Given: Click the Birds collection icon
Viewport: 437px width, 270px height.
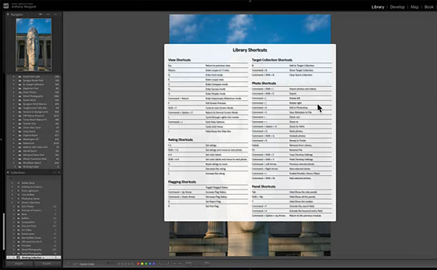Looking at the screenshot, I should pos(19,214).
